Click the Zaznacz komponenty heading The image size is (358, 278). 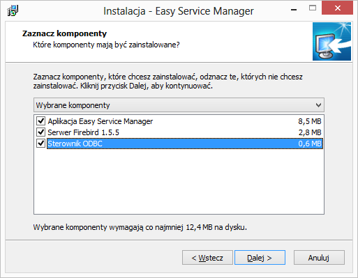64,33
